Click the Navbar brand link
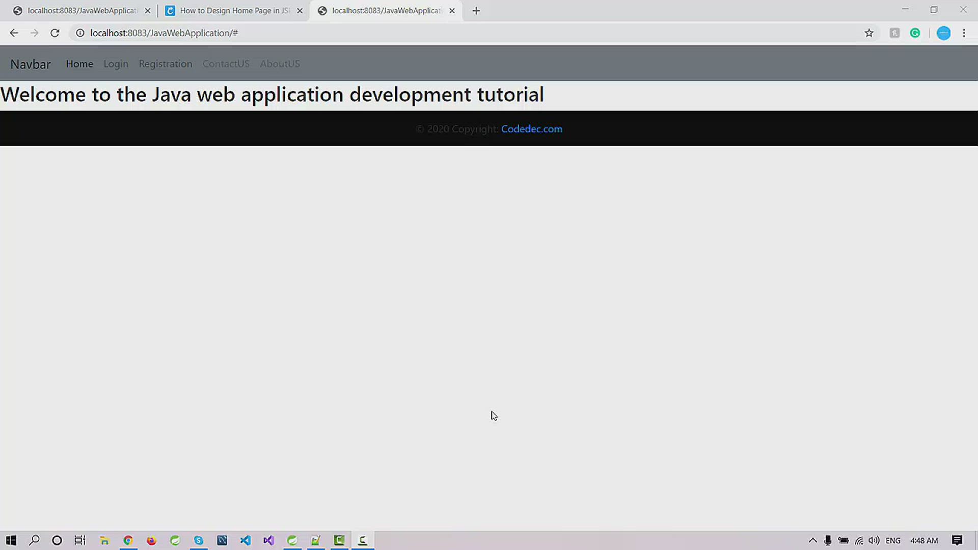The width and height of the screenshot is (978, 550). point(31,64)
